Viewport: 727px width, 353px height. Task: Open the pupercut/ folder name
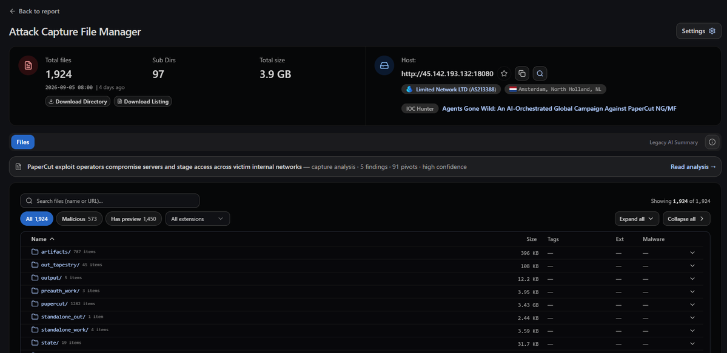(x=54, y=303)
